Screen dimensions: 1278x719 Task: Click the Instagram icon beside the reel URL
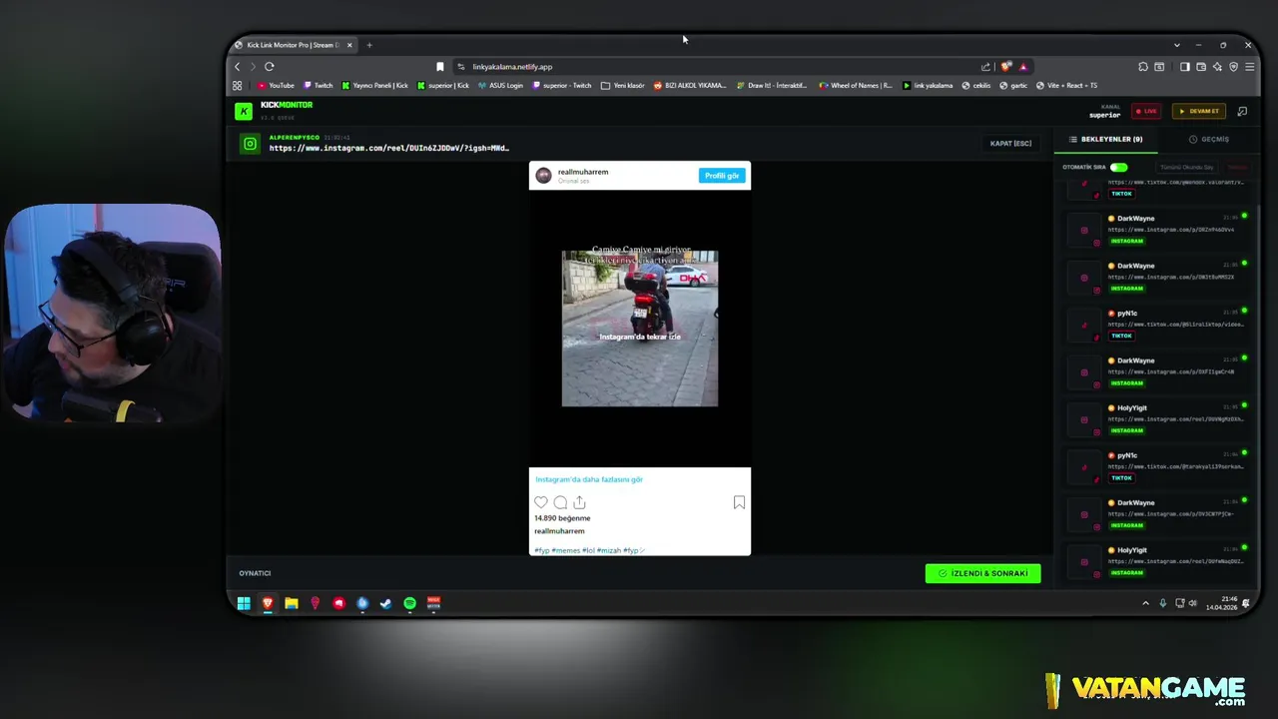[250, 144]
